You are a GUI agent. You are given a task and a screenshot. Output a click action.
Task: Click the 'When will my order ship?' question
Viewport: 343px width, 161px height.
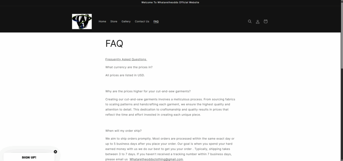tap(123, 131)
